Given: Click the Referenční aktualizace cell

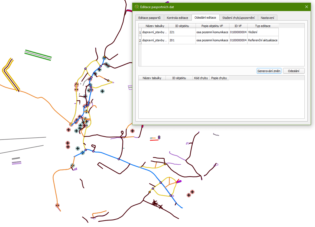Looking at the screenshot, I should tap(263, 40).
